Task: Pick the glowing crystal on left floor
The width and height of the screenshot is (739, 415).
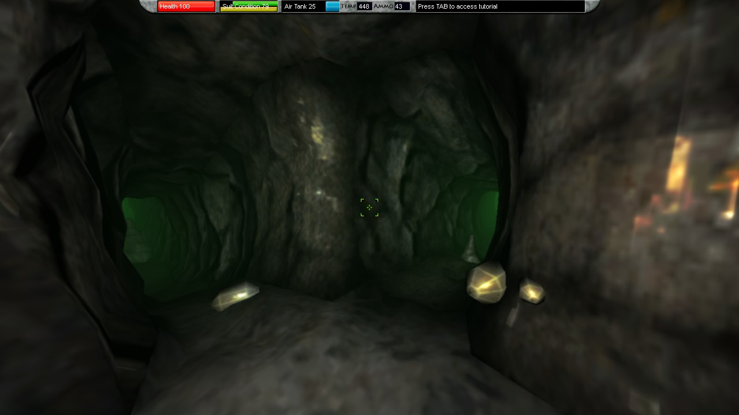Action: click(235, 296)
